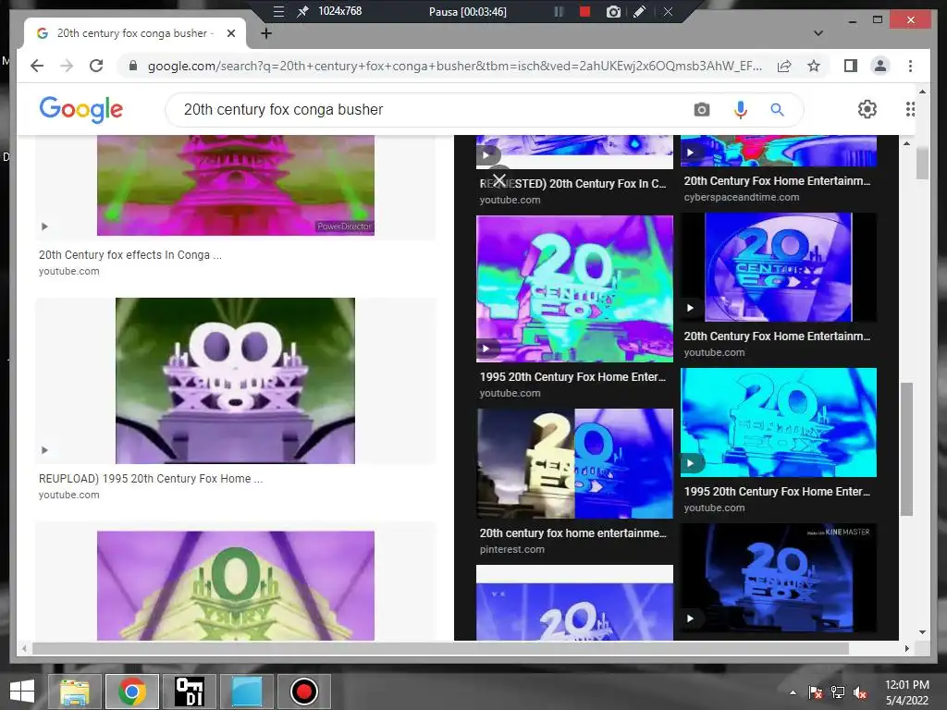Viewport: 947px width, 710px height.
Task: Open the Google apps grid
Action: point(910,109)
